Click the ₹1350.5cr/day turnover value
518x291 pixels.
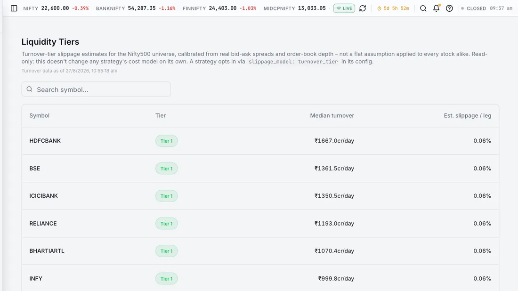334,196
